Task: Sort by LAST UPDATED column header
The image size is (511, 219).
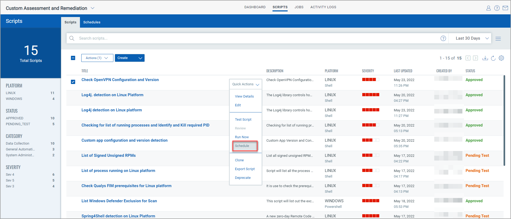Action: 403,71
